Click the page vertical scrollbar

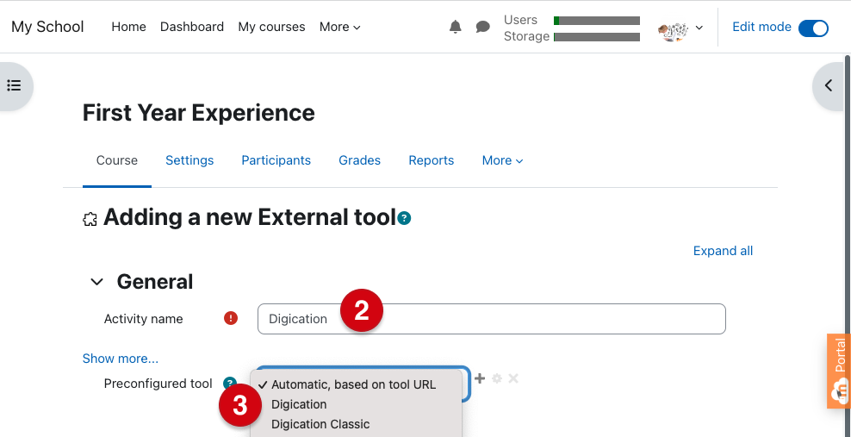click(848, 244)
